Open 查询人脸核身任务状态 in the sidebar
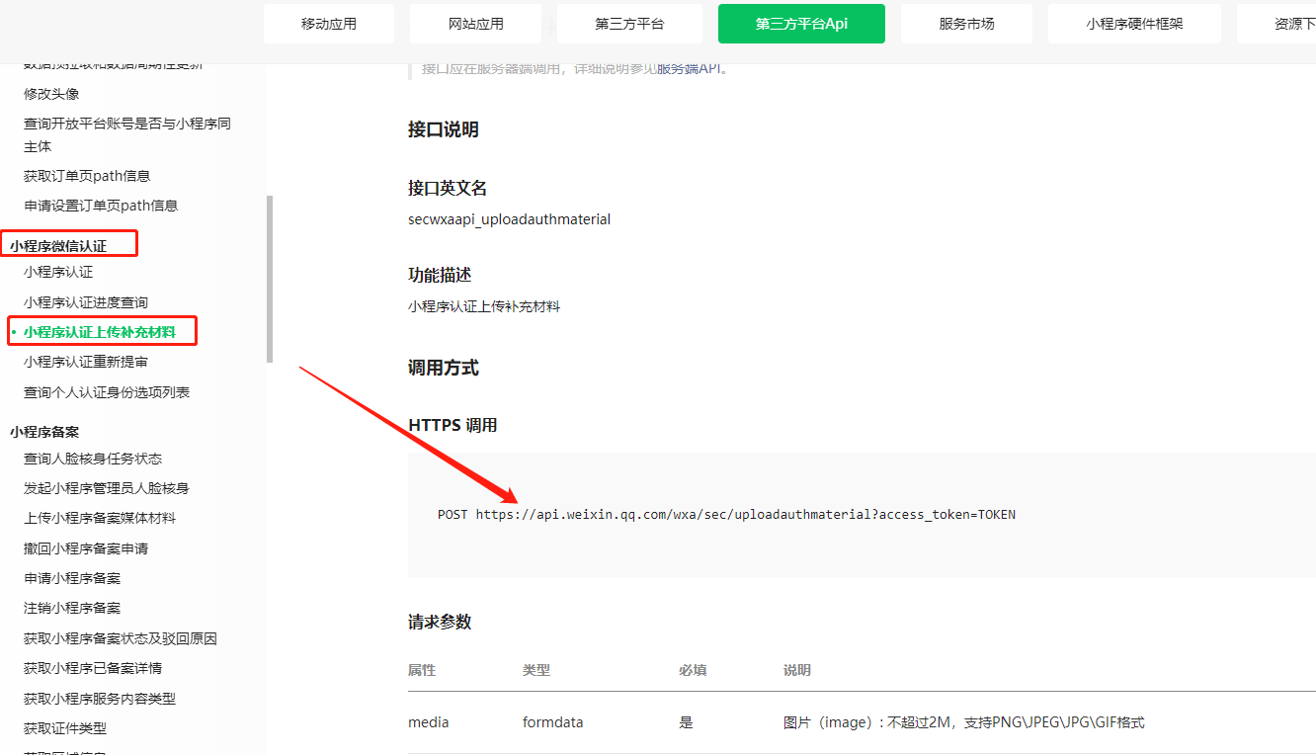This screenshot has height=755, width=1316. point(93,459)
